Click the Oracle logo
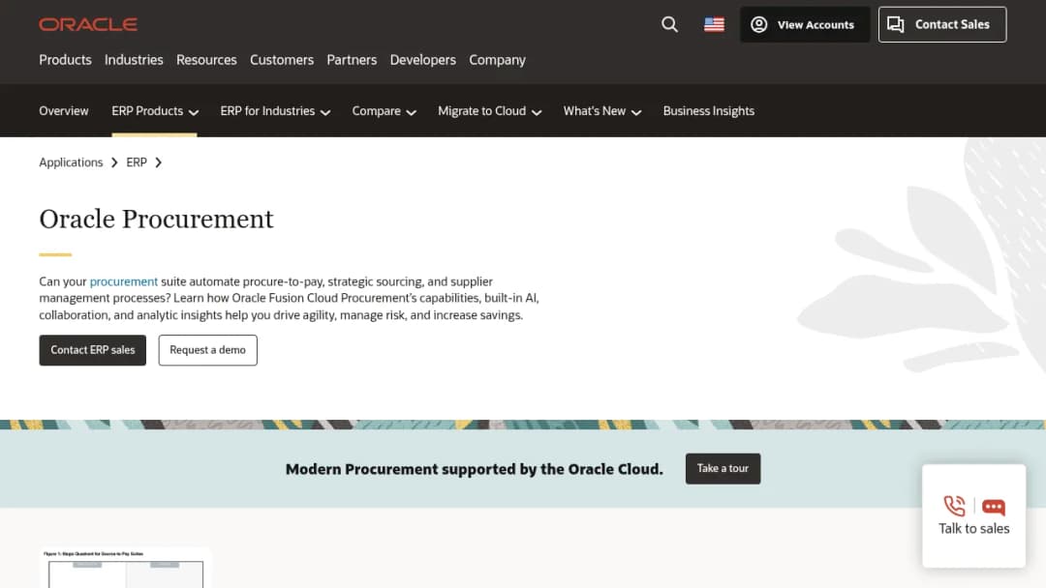This screenshot has height=588, width=1046. tap(88, 24)
